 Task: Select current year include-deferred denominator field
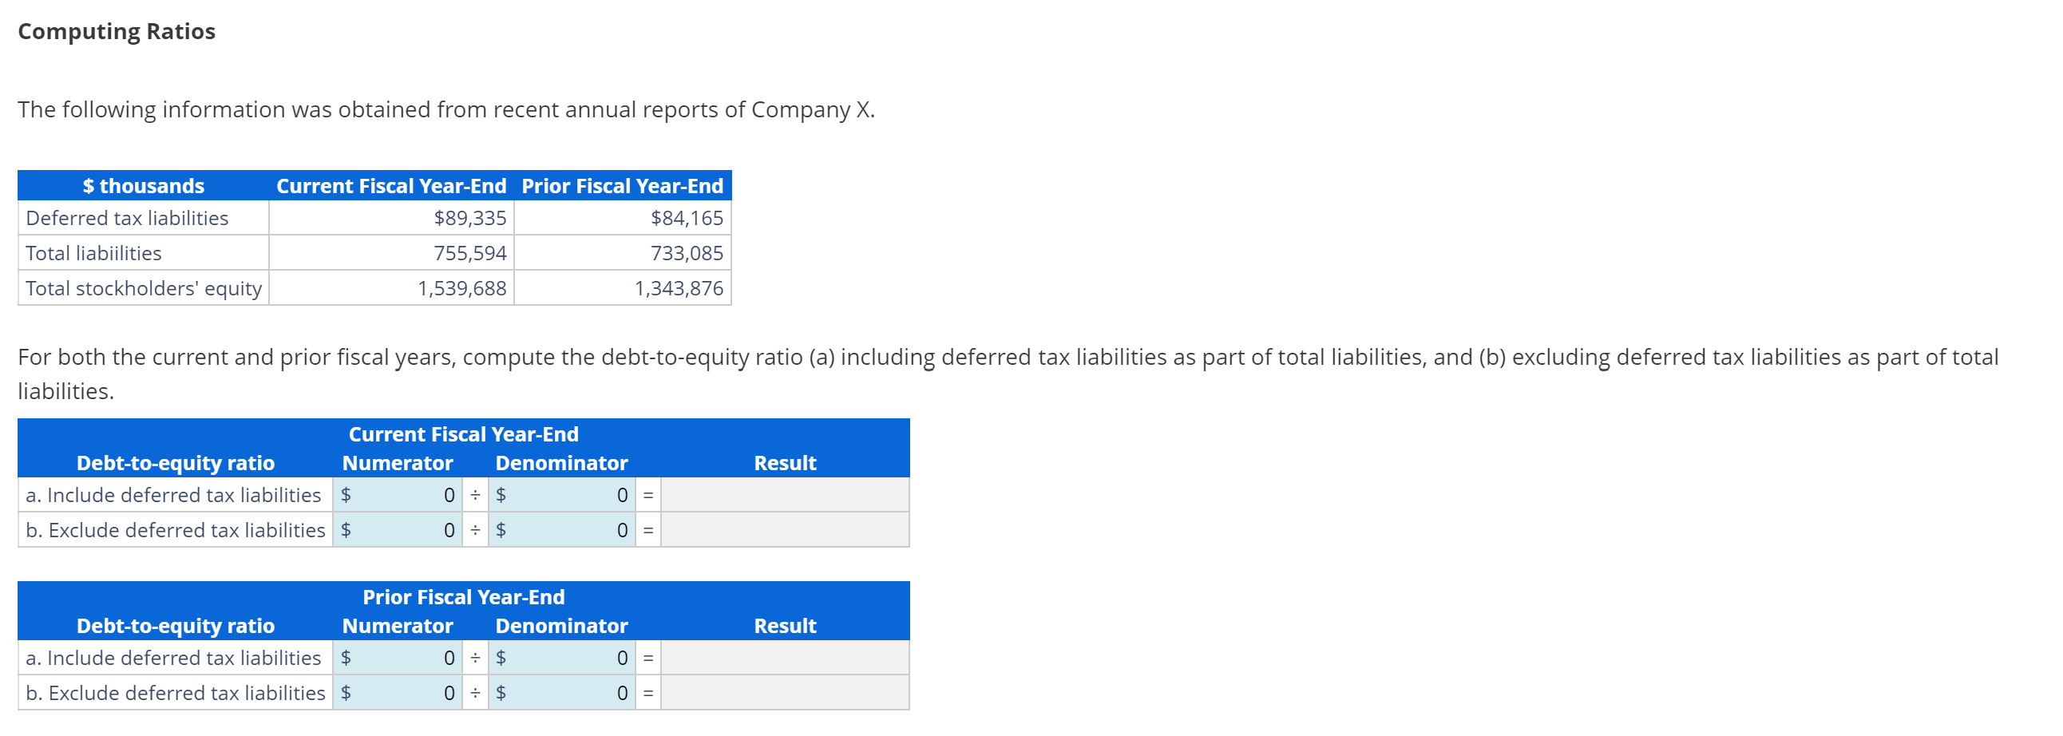pyautogui.click(x=561, y=495)
